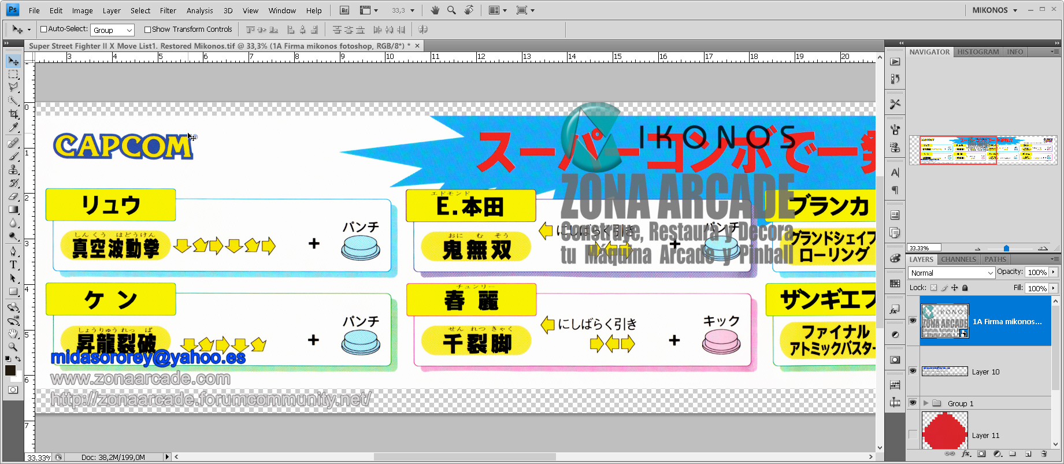Select the Eyedropper tool
Screen dimensions: 1064x464
13,128
